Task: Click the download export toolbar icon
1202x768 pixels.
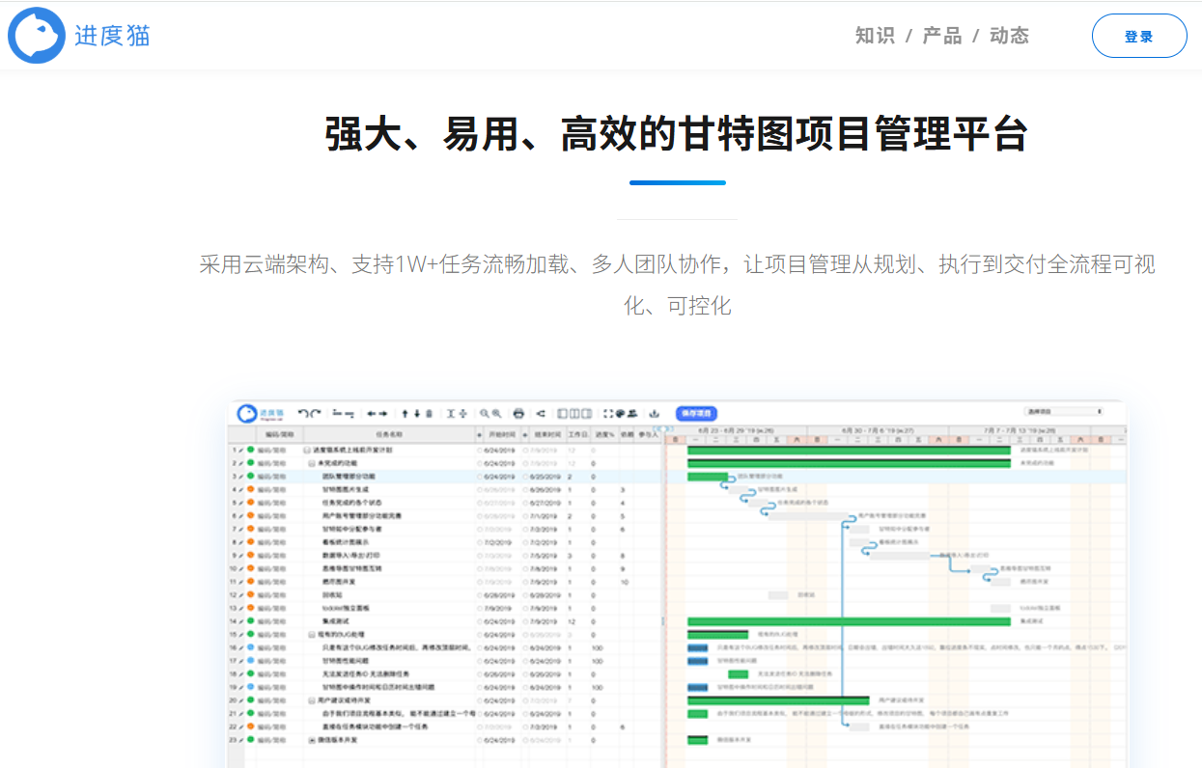Action: 655,413
